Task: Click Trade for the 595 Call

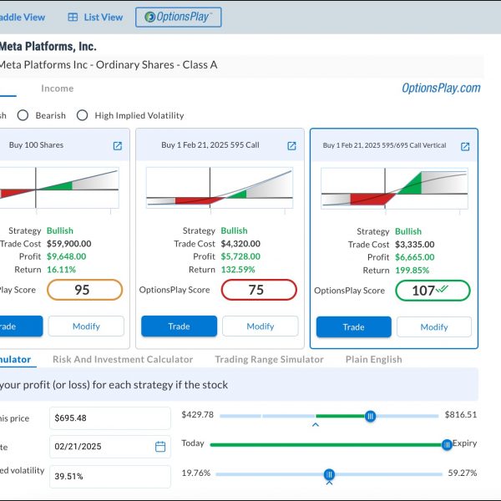Action: click(x=179, y=326)
